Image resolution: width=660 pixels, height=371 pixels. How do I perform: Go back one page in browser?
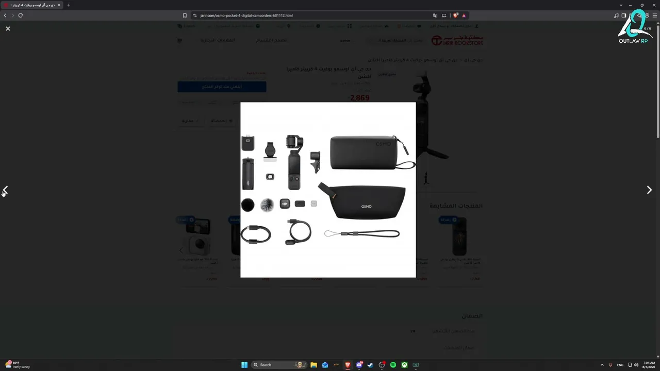click(x=5, y=15)
